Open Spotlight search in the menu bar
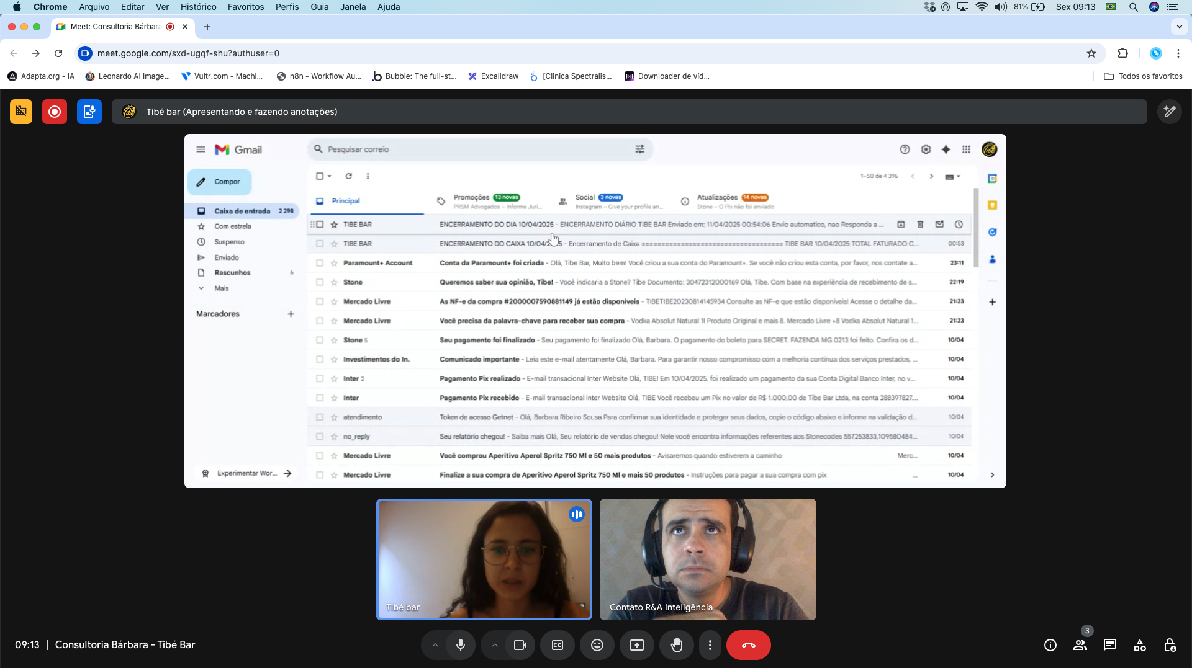1192x668 pixels. tap(1133, 7)
